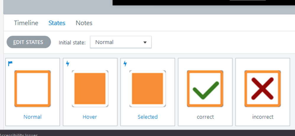Click the Selected state name label
295x136 pixels.
(x=148, y=117)
